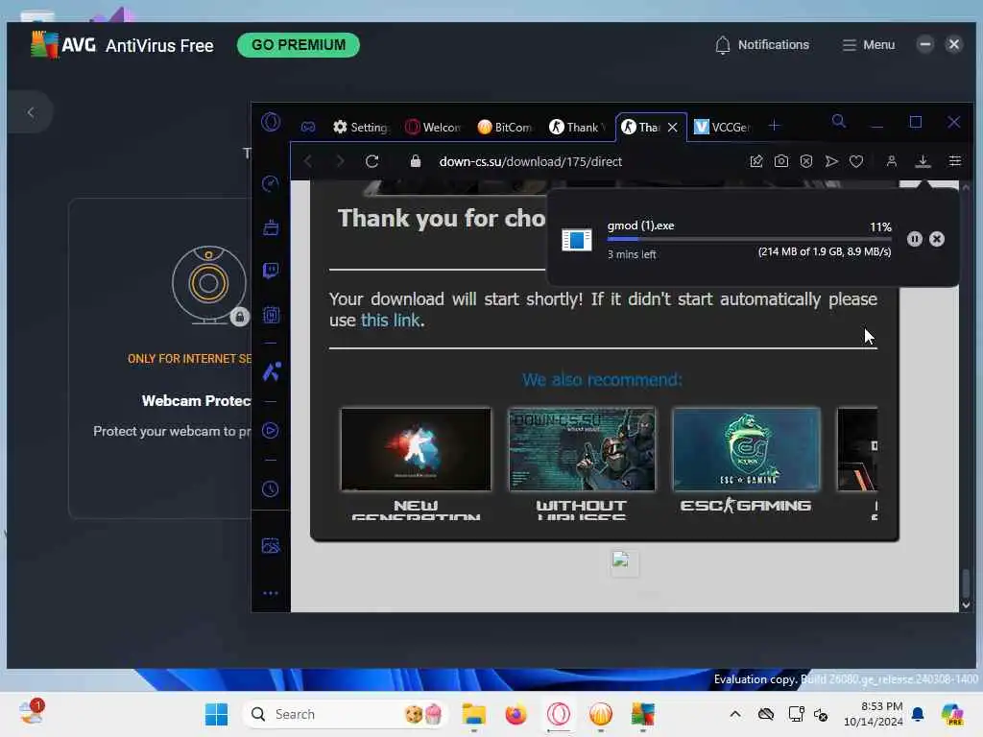
Task: Cancel the gmod (1).exe download
Action: point(937,239)
